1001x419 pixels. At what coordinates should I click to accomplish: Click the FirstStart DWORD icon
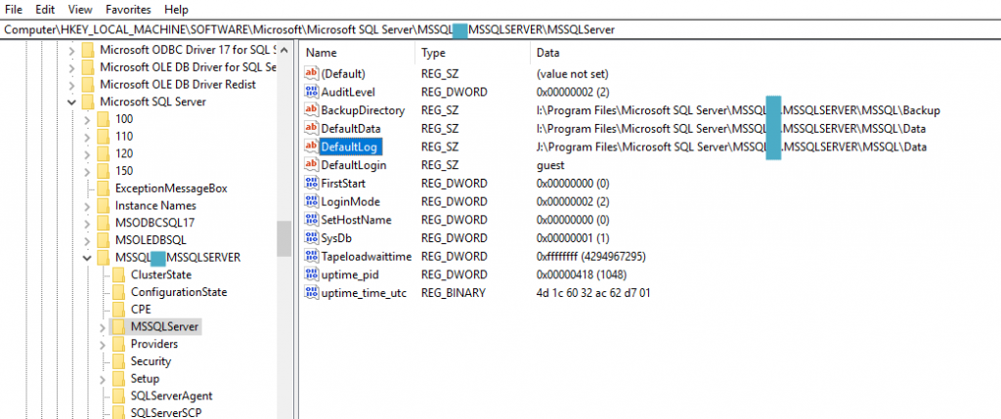coord(311,184)
